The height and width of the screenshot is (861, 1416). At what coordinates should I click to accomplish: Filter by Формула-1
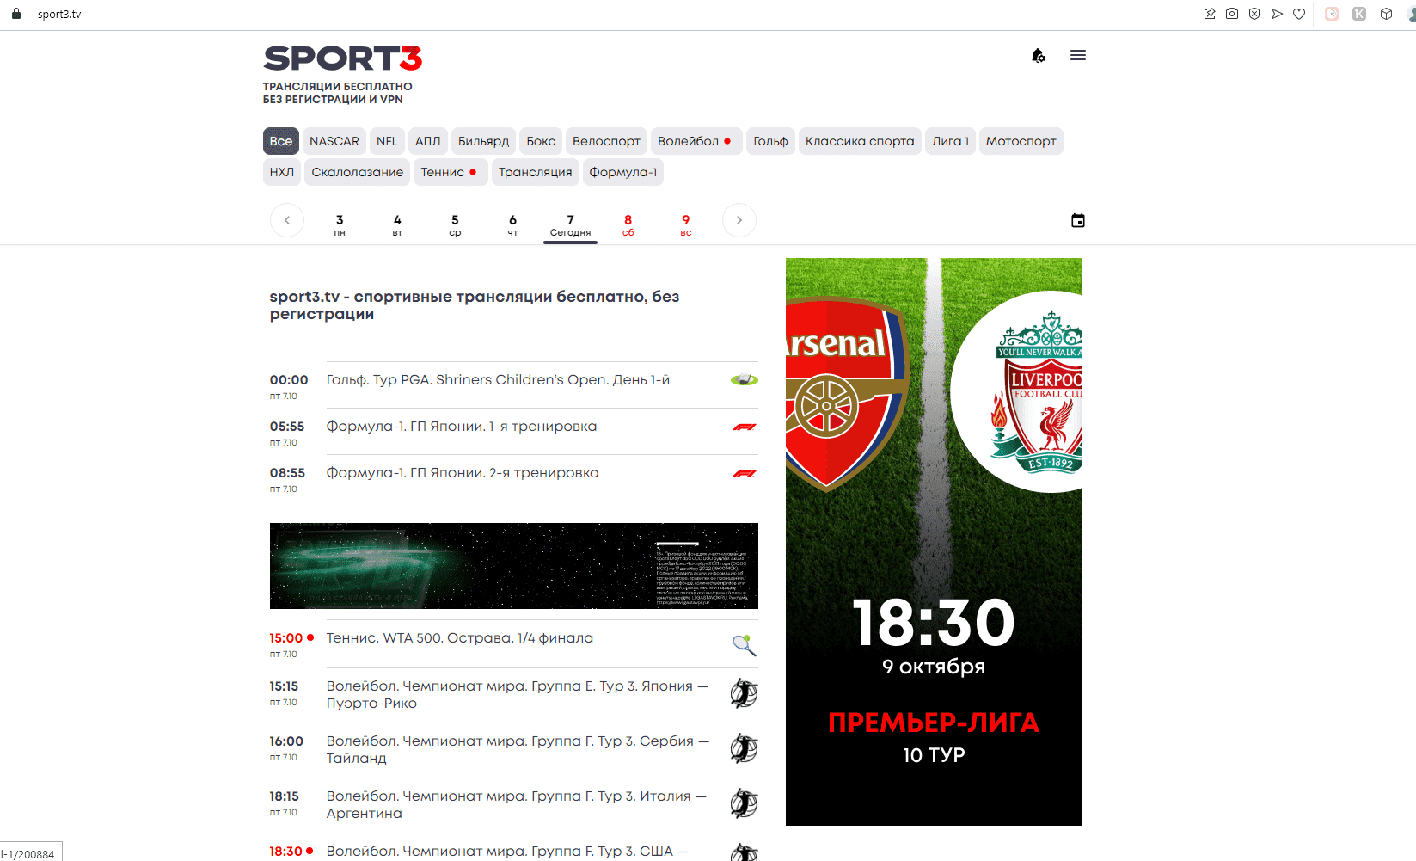pos(623,172)
